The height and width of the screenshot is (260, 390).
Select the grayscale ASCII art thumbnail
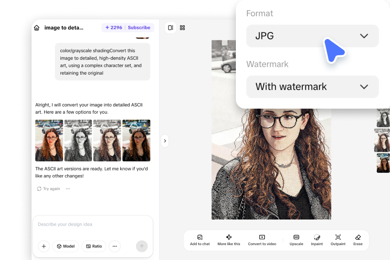78,140
